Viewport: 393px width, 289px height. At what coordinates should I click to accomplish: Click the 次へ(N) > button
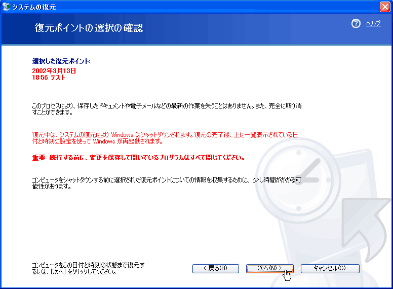pos(270,268)
